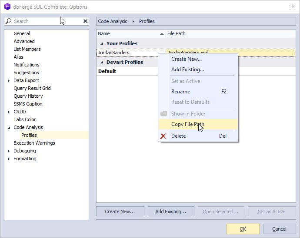This screenshot has width=300, height=238.
Task: Open Query History options
Action: tap(28, 96)
